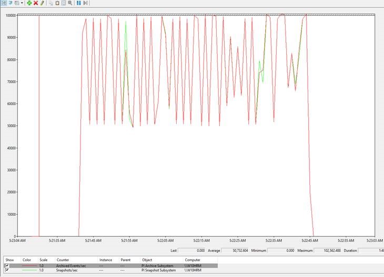This screenshot has width=384, height=277.
Task: Uncheck Show for Snapshots/sec counter
Action: [x=7, y=270]
